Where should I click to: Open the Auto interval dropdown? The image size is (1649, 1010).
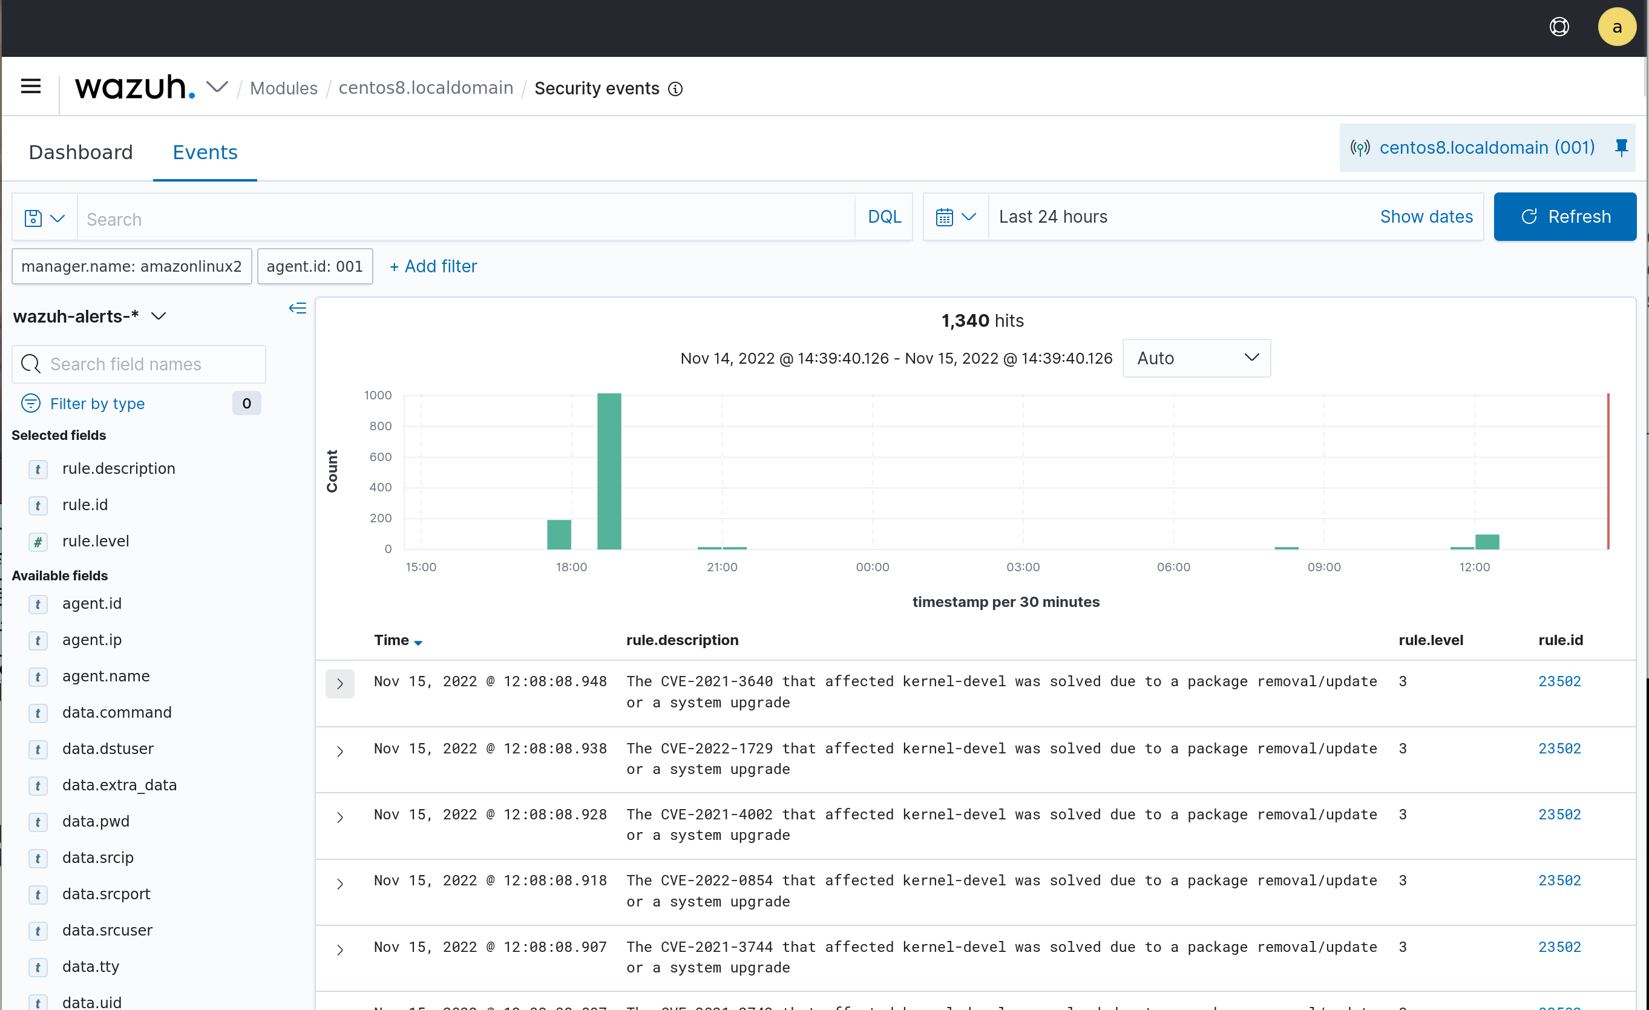click(x=1196, y=358)
